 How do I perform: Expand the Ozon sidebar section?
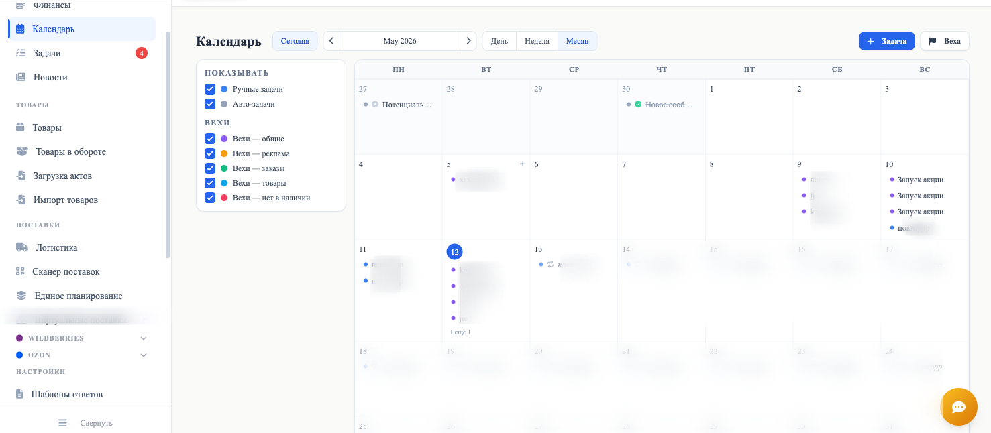pyautogui.click(x=143, y=355)
